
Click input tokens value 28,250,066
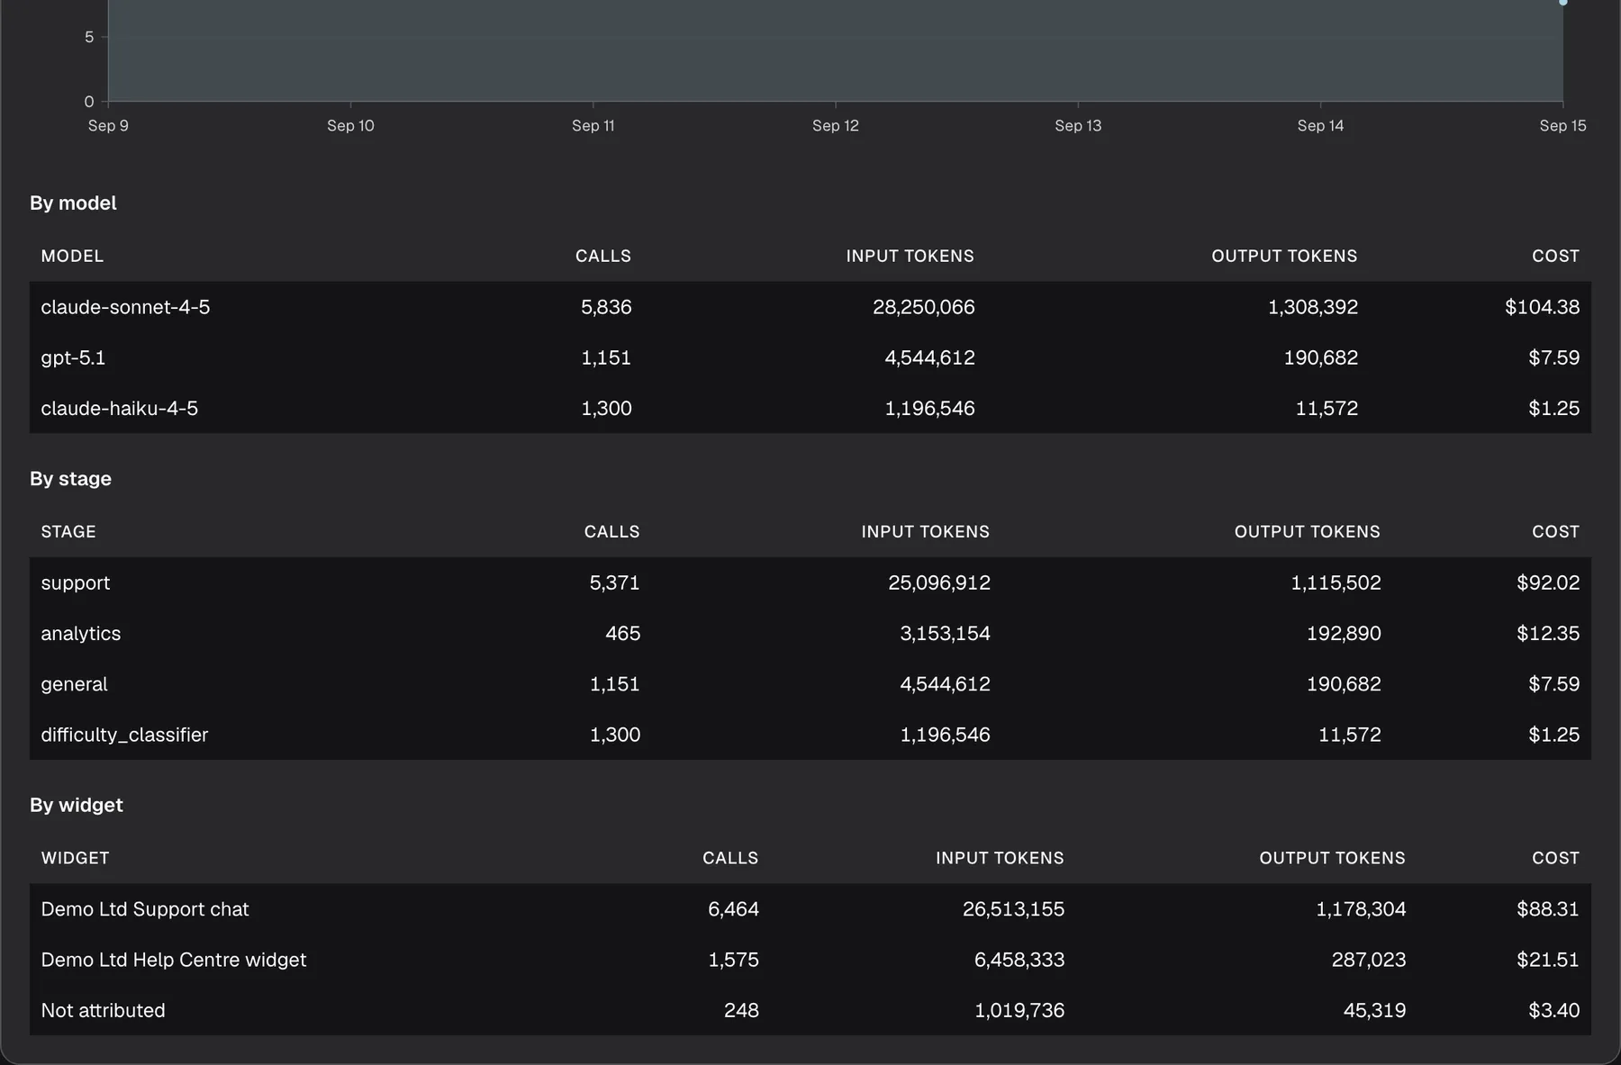click(923, 307)
